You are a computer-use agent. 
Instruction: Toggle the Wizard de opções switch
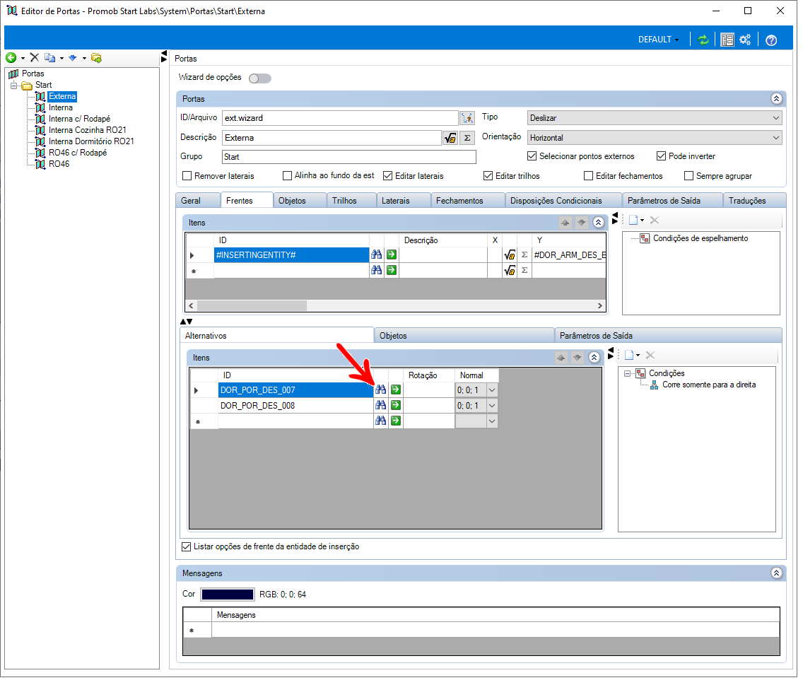[262, 79]
